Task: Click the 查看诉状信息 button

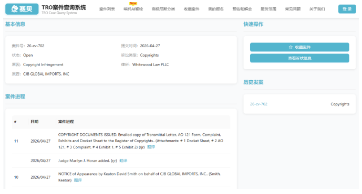Action: (x=299, y=58)
